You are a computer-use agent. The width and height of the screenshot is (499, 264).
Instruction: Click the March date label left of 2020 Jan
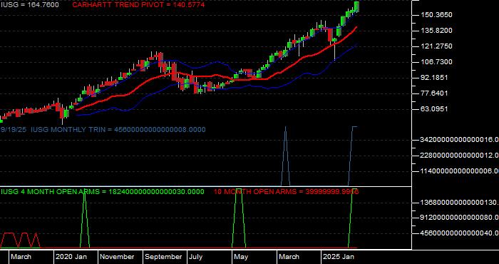(21, 257)
